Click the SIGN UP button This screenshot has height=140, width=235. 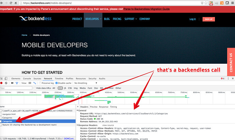(209, 19)
